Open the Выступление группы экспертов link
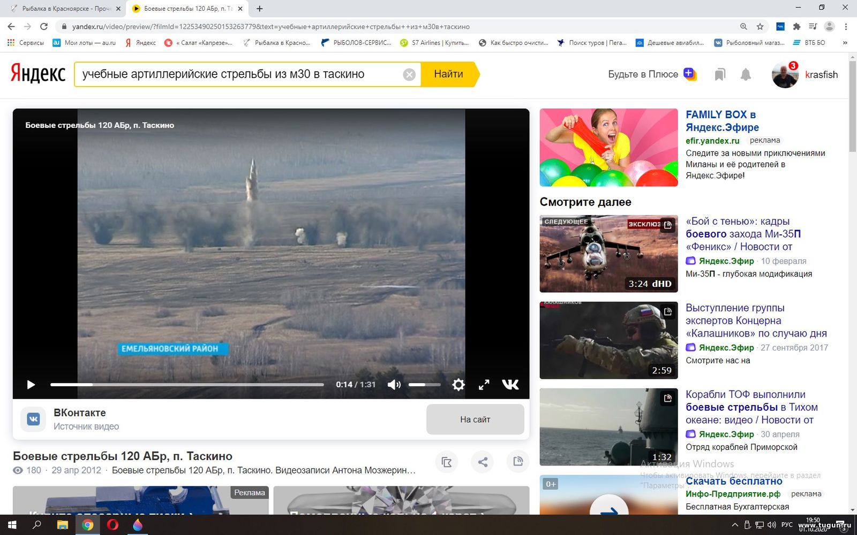857x535 pixels. 756,320
